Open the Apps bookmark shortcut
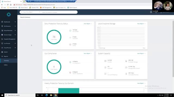The width and height of the screenshot is (174, 97). [4, 8]
